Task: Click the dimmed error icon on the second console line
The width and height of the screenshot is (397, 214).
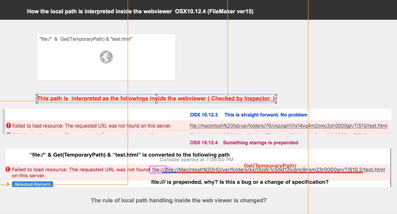Action: coord(8,134)
